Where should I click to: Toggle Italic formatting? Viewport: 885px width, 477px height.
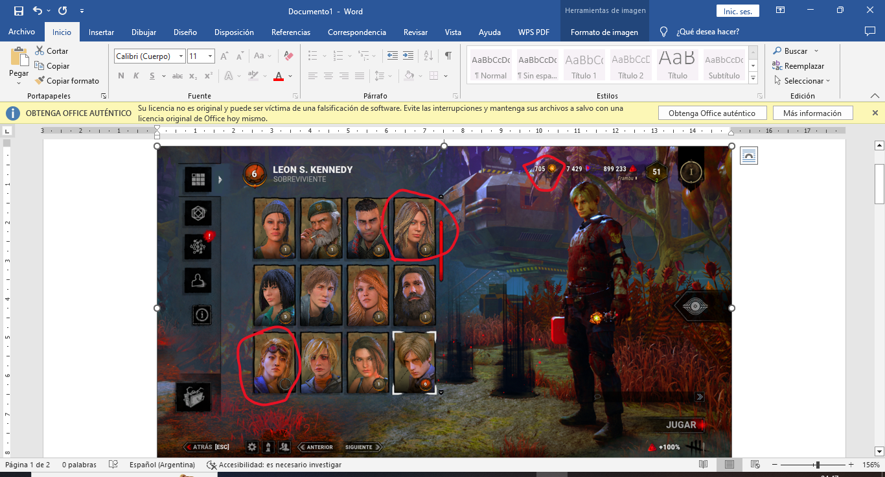click(136, 76)
